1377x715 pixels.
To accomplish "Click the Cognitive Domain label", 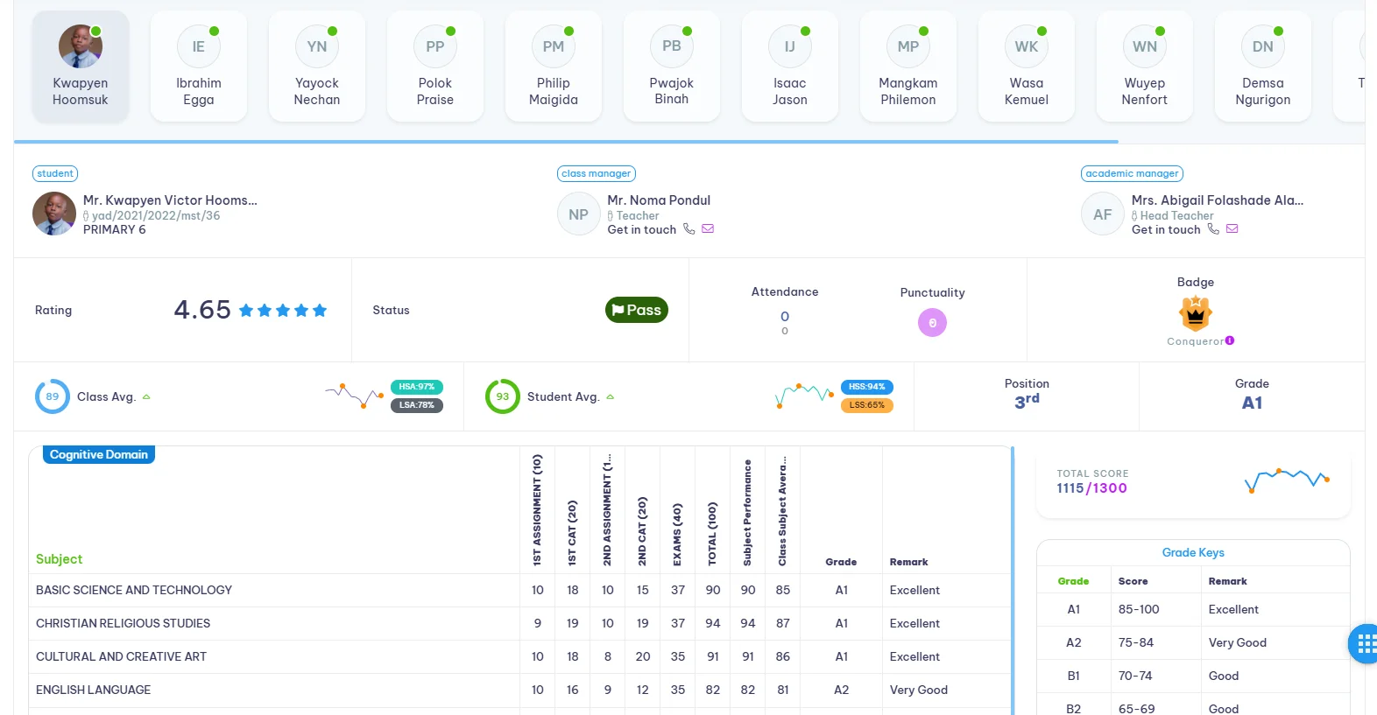I will (98, 455).
